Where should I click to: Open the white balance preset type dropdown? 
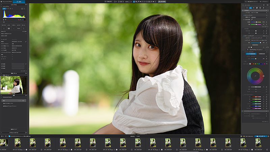coord(259,18)
